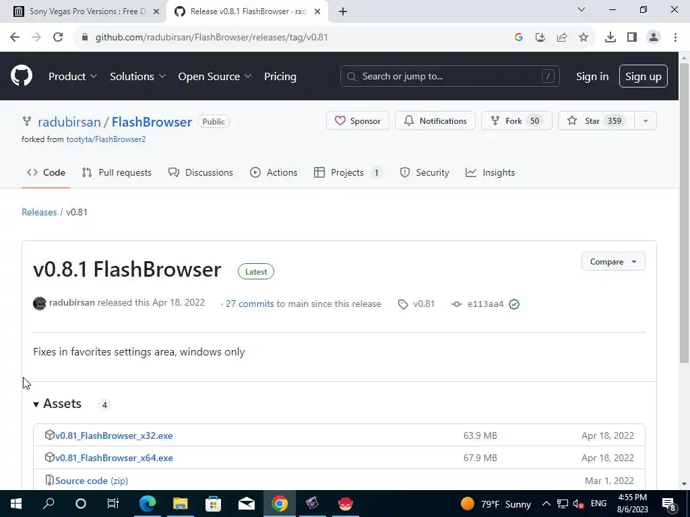
Task: Open Chrome downloads icon
Action: [x=610, y=38]
